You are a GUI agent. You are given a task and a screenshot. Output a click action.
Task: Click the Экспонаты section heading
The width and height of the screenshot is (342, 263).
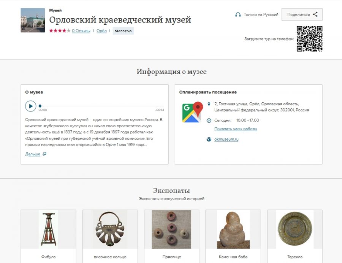171,190
